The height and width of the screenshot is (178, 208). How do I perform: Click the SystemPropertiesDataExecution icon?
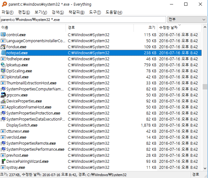tap(3, 119)
